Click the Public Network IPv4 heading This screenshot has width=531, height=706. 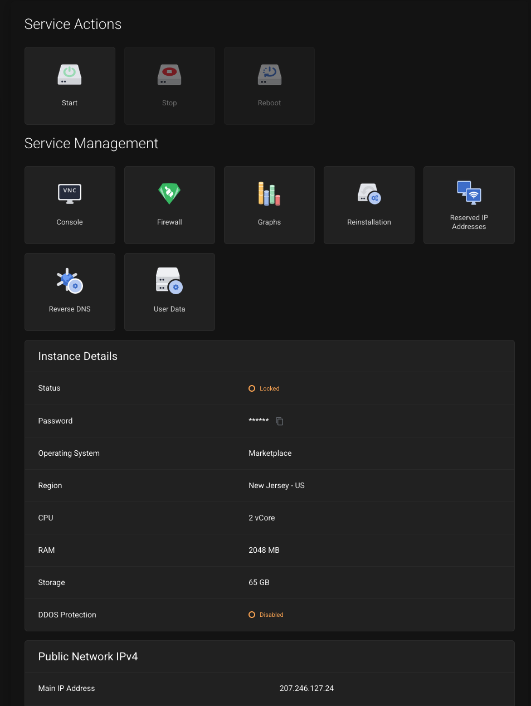pos(87,657)
